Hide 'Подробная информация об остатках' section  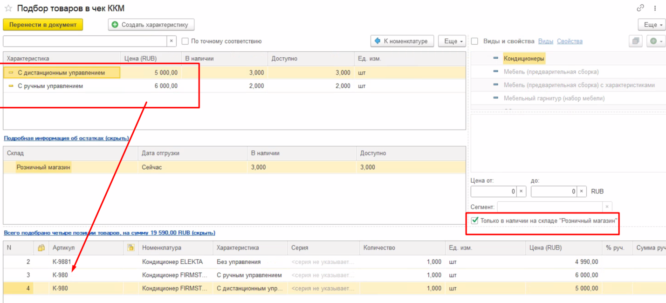[66, 138]
